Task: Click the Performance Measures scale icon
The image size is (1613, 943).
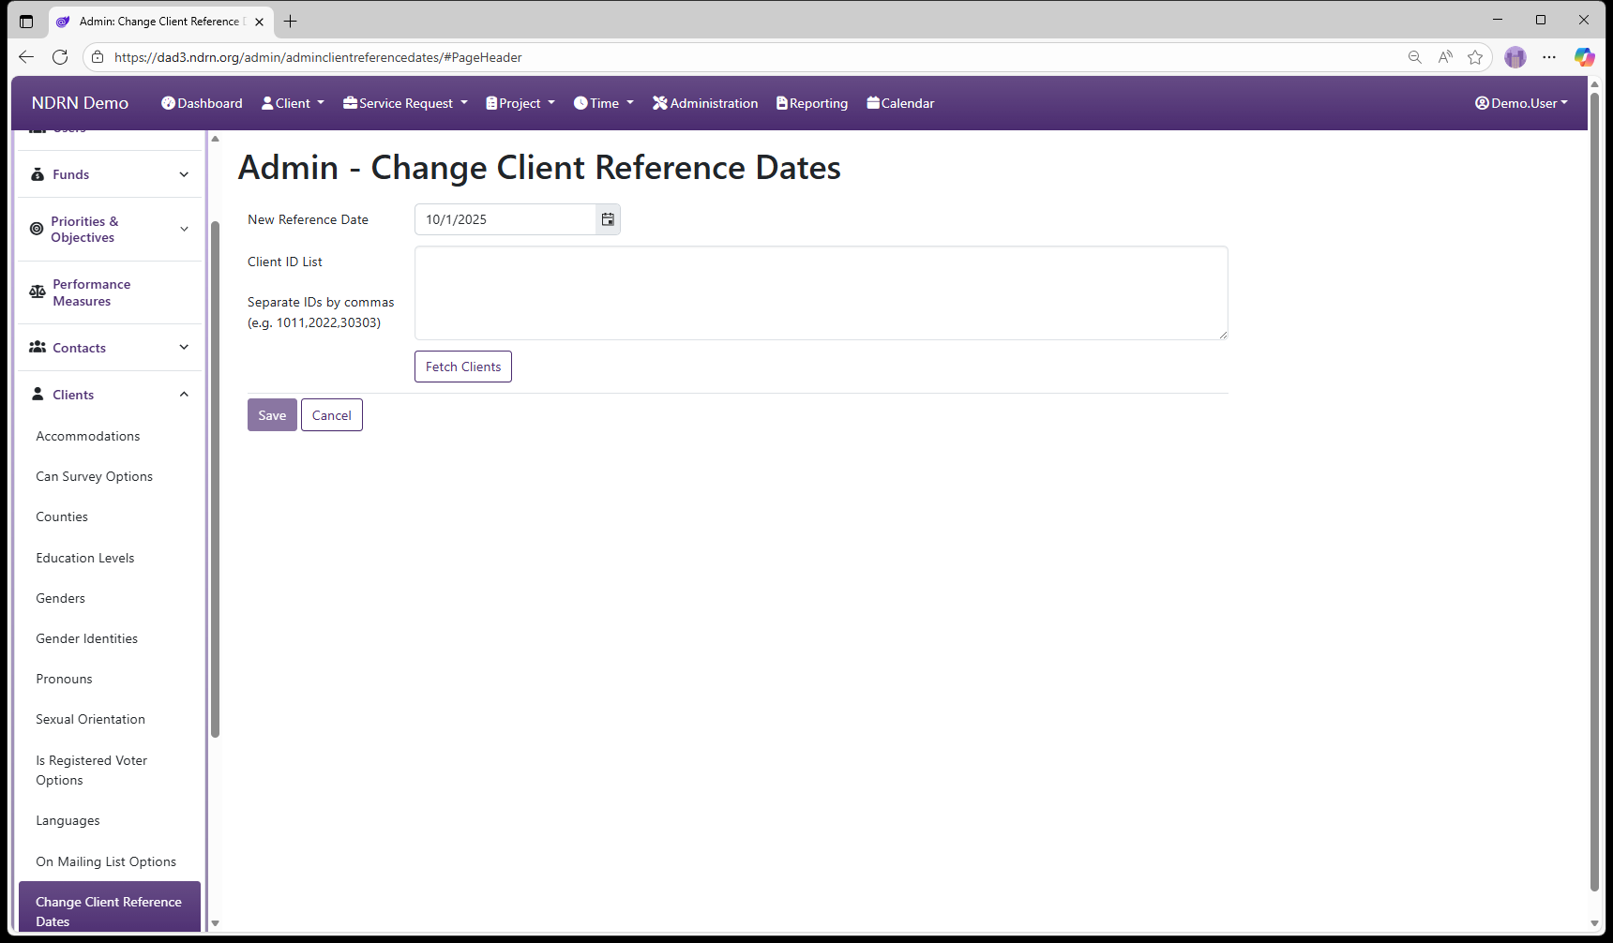Action: coord(38,292)
